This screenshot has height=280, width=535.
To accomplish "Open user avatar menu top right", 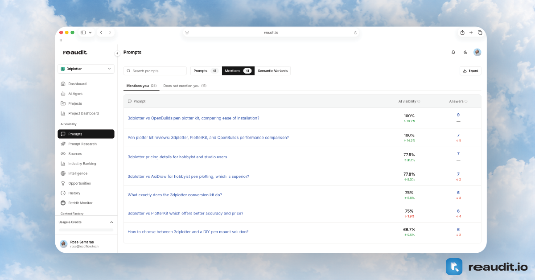I will click(x=477, y=52).
